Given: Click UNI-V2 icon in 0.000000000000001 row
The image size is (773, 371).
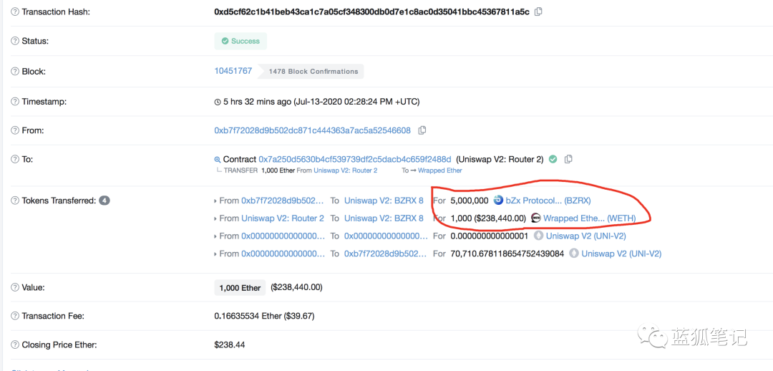Looking at the screenshot, I should point(538,236).
